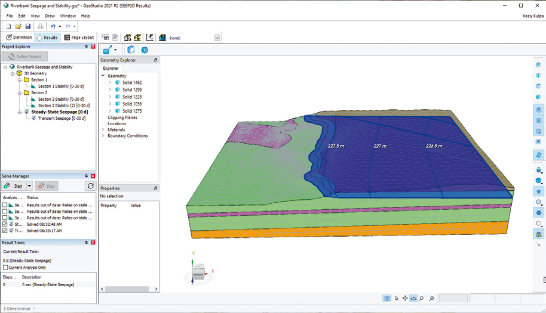Toggle the pin on Project Explorer panel
Image resolution: width=546 pixels, height=313 pixels.
pos(87,47)
